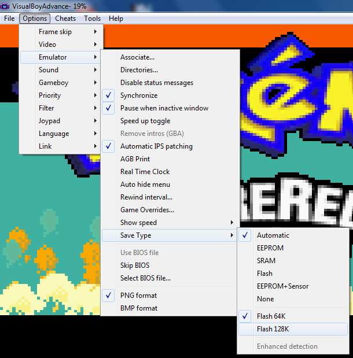The height and width of the screenshot is (358, 353).
Task: Toggle Disable status messages
Action: point(170,83)
